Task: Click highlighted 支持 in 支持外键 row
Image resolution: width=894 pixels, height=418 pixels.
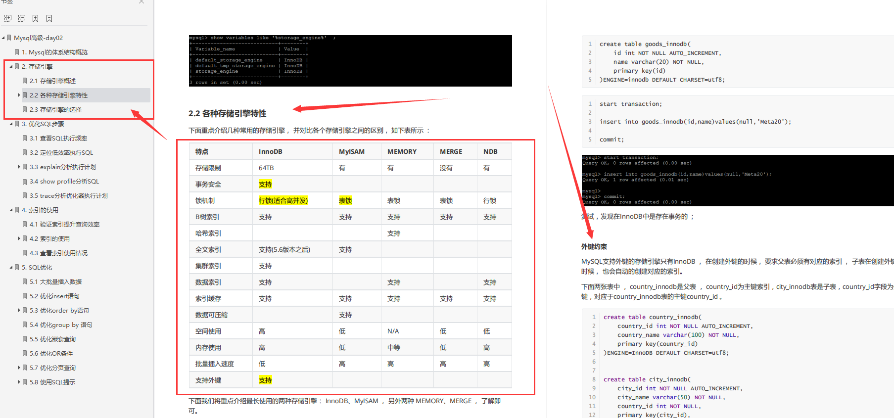Action: tap(265, 380)
